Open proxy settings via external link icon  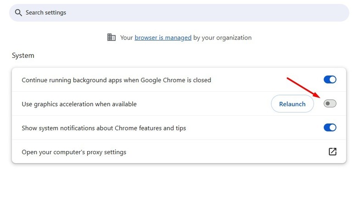point(332,152)
